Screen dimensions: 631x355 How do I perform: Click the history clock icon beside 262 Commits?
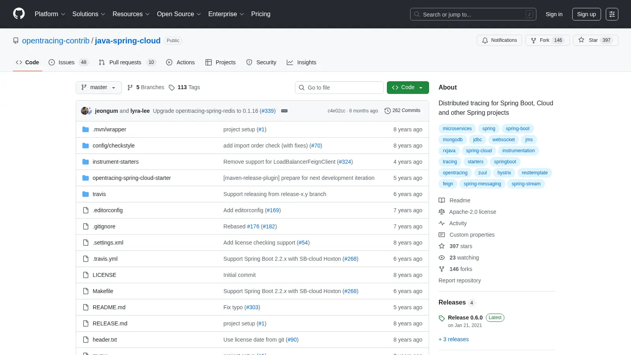click(388, 111)
